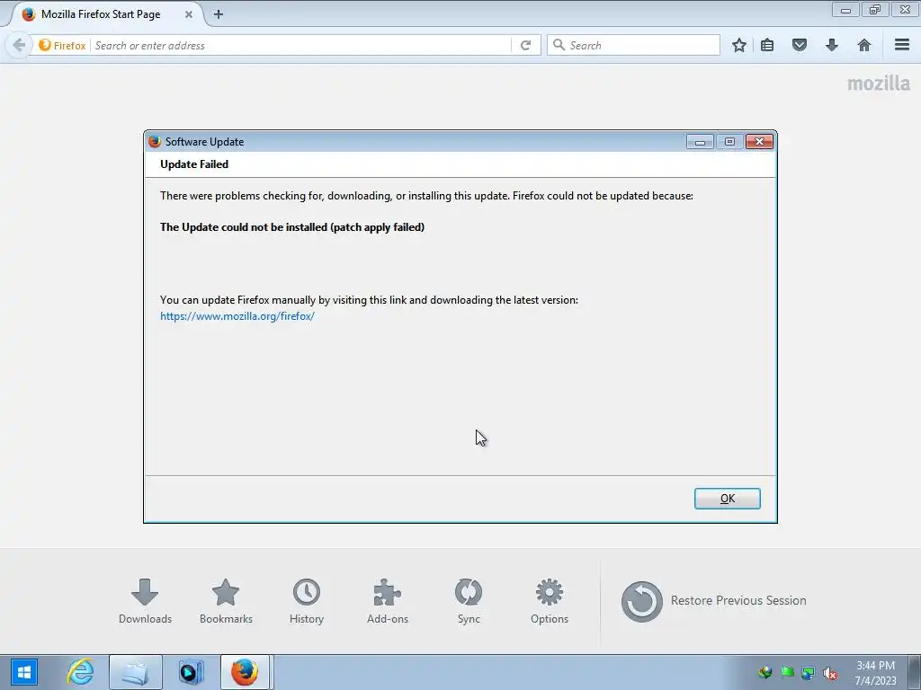Open the mozilla.org/firefox link
This screenshot has width=921, height=690.
[237, 316]
